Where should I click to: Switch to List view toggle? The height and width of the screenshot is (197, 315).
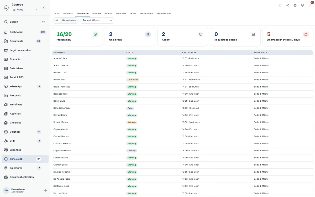[56, 20]
